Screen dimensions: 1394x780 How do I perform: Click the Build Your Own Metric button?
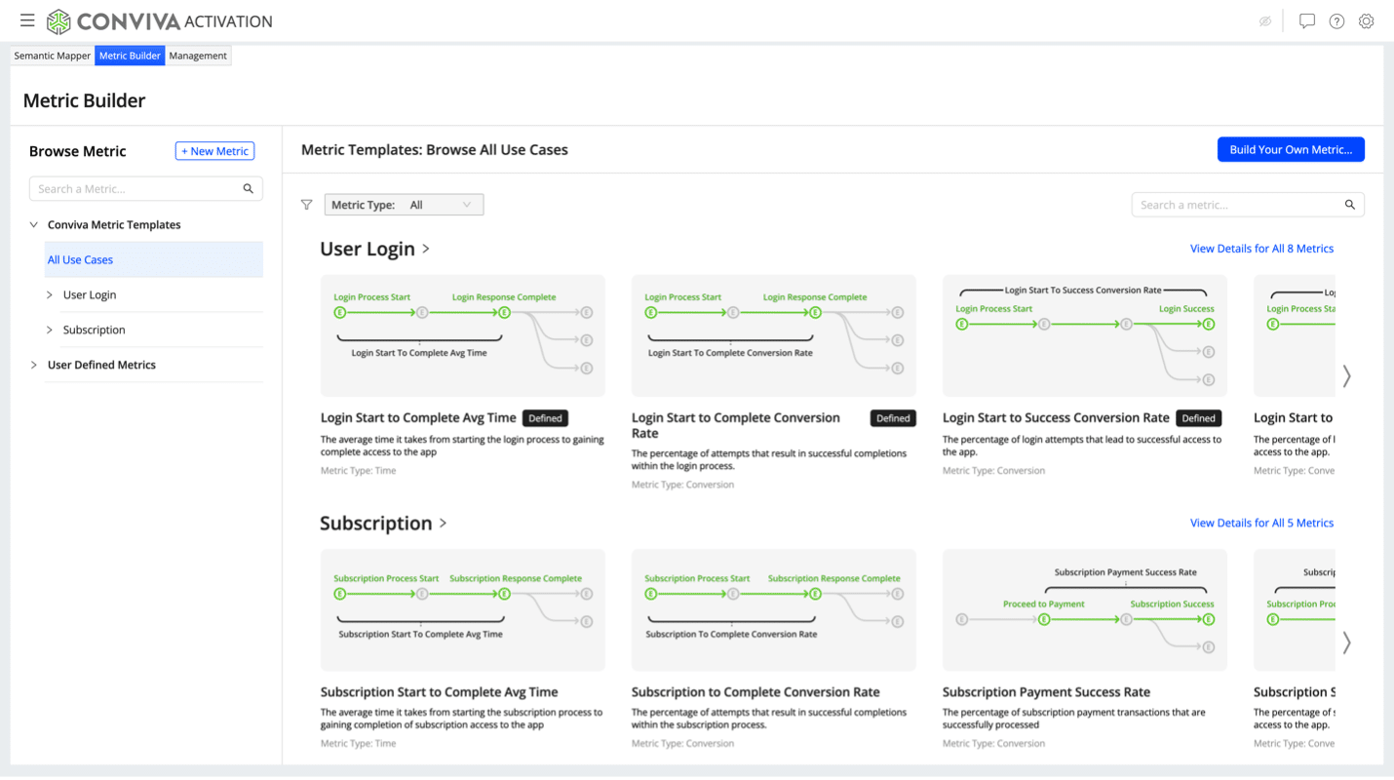(1290, 149)
